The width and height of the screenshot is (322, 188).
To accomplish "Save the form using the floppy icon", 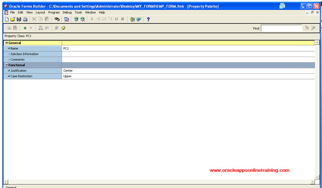I will [19, 19].
